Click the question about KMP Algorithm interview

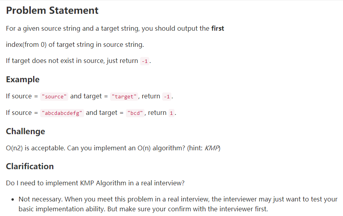point(95,183)
